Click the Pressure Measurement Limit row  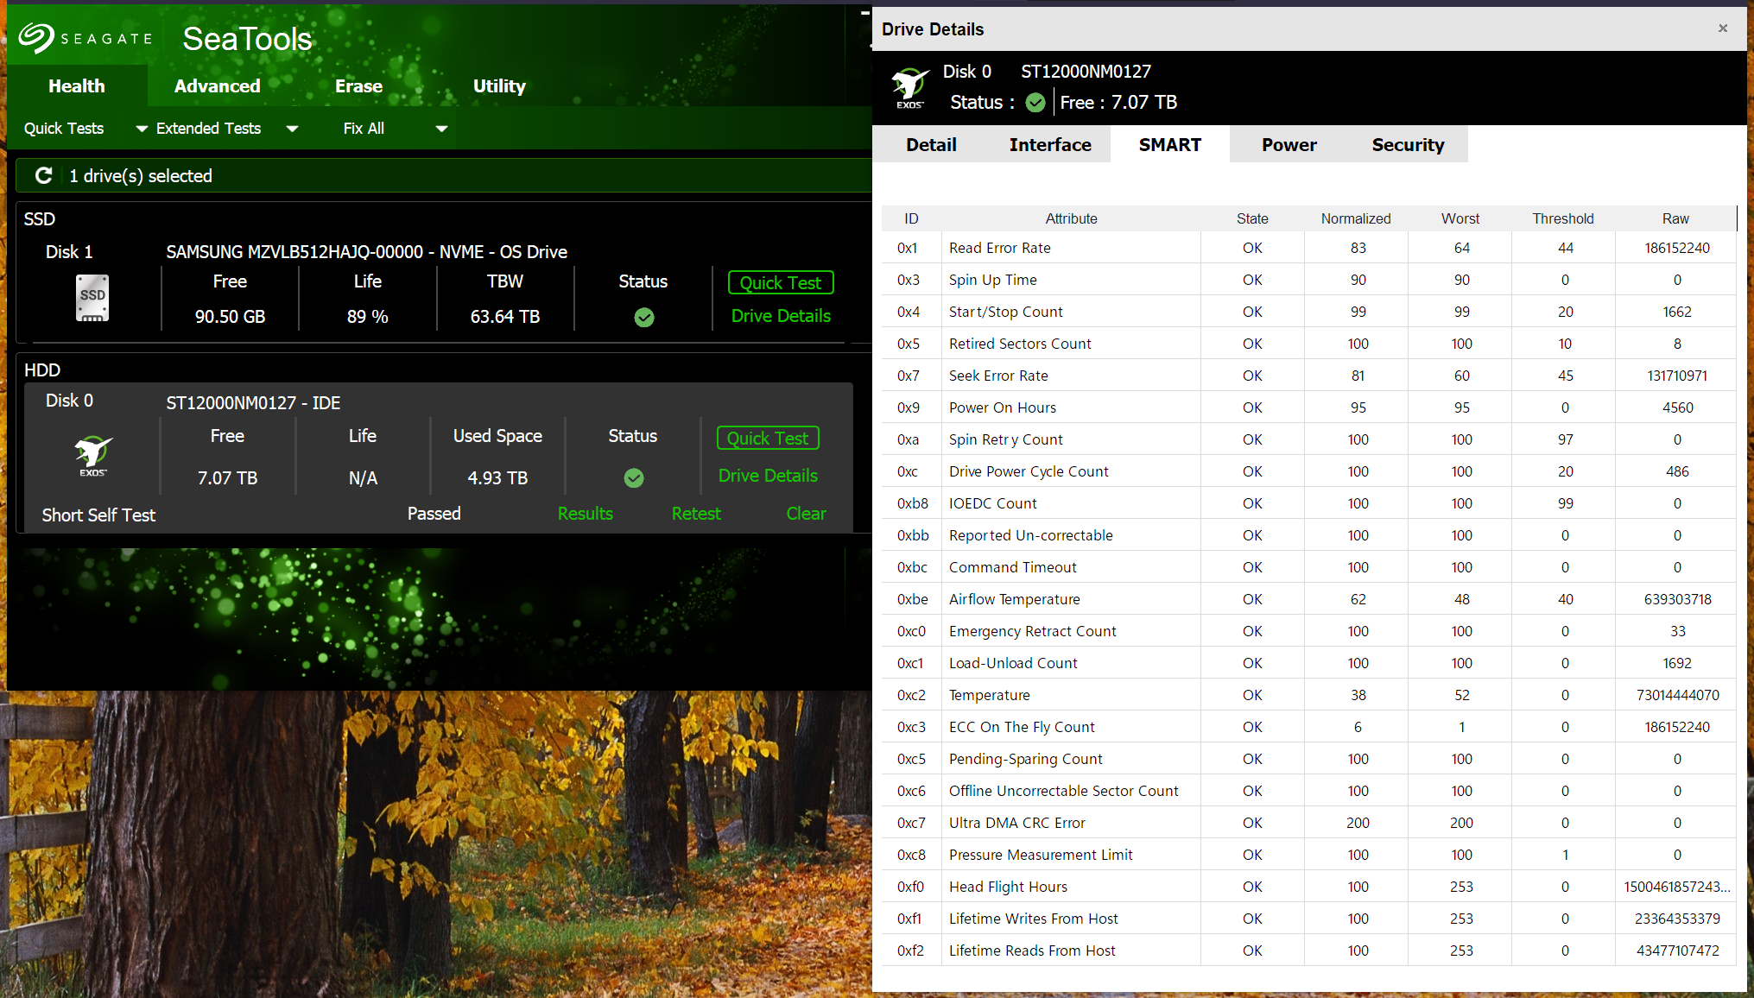1308,855
